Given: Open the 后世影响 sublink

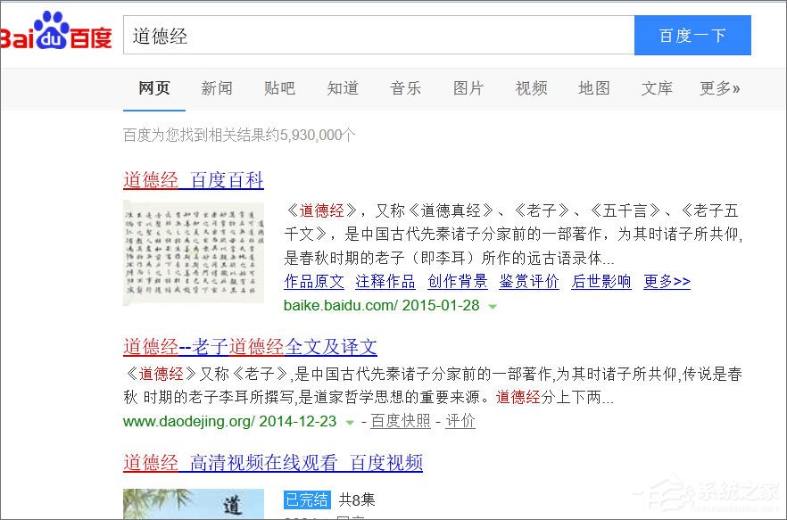Looking at the screenshot, I should click(601, 282).
